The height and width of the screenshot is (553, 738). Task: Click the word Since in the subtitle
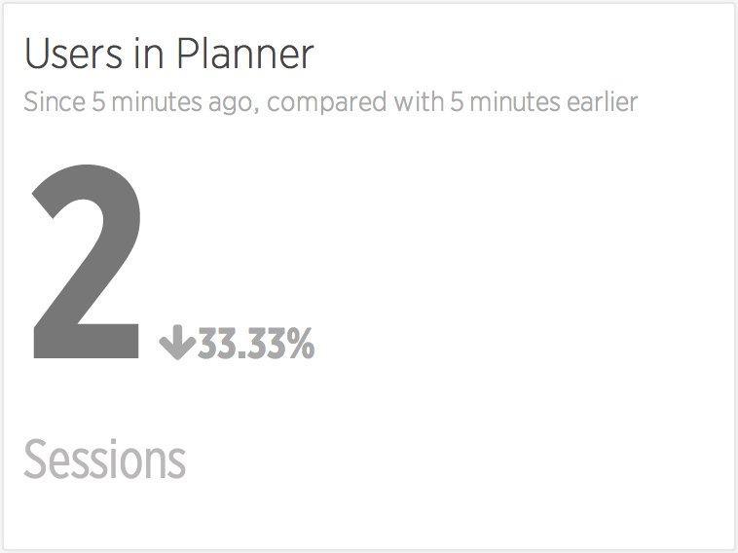(55, 101)
